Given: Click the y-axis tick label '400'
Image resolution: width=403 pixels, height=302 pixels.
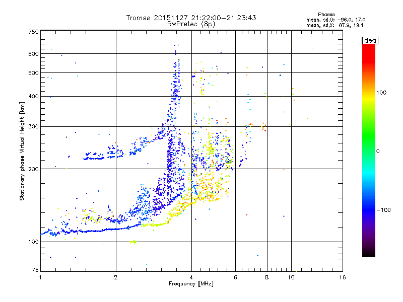Looking at the screenshot, I should coord(34,97).
